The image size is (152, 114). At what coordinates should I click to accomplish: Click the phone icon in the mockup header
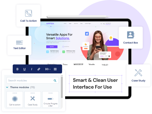point(104,24)
